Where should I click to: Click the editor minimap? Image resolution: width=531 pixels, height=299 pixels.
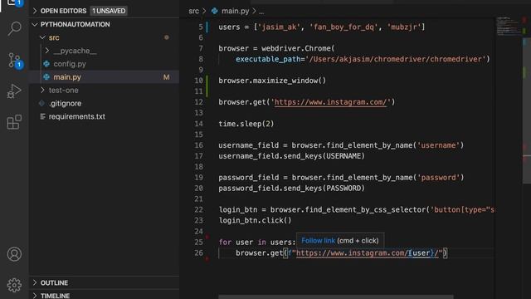509,26
